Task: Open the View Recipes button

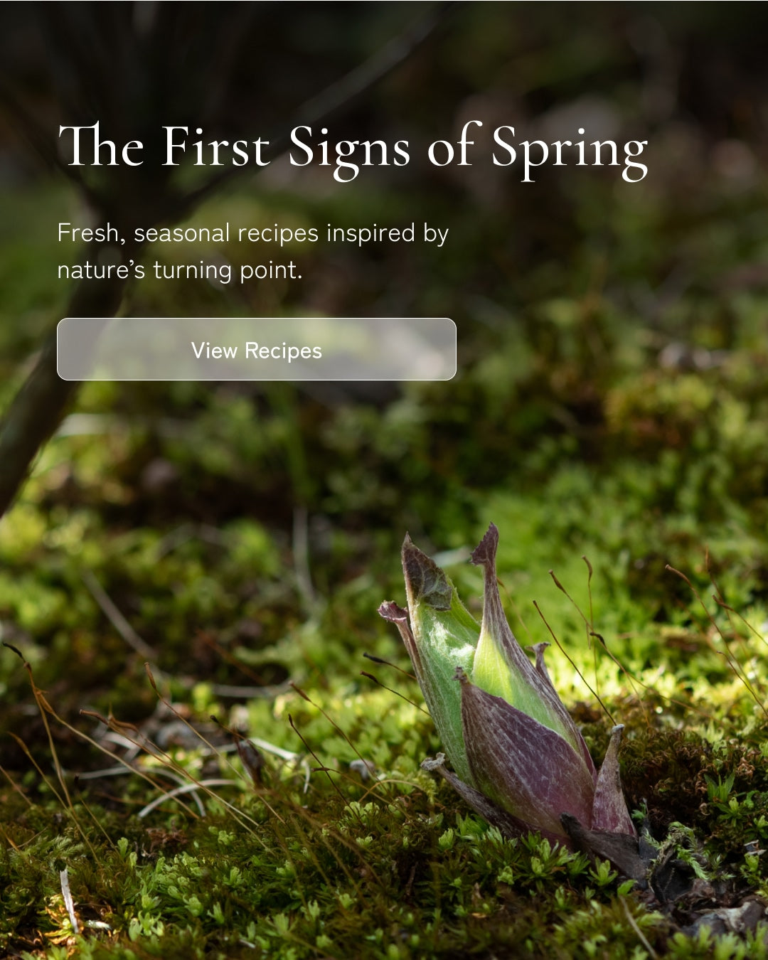Action: click(x=256, y=349)
